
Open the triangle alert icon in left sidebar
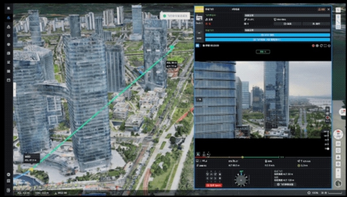coord(9,26)
